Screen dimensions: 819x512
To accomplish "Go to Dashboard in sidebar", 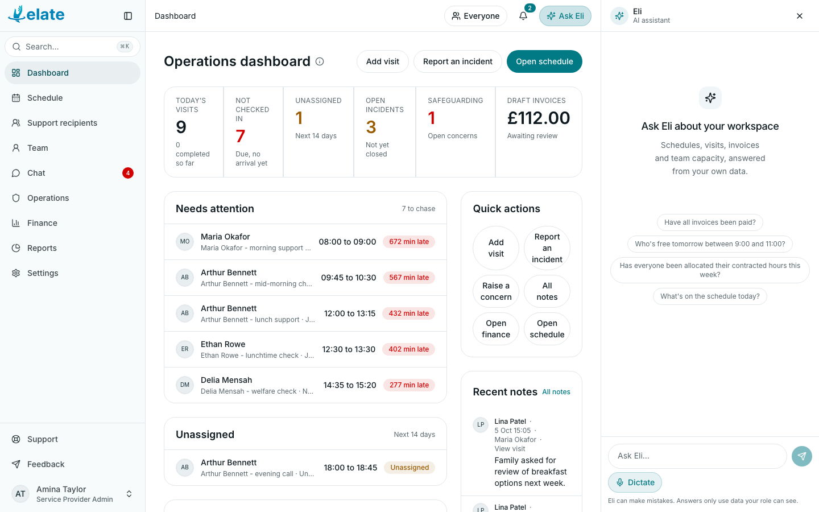I will (72, 73).
